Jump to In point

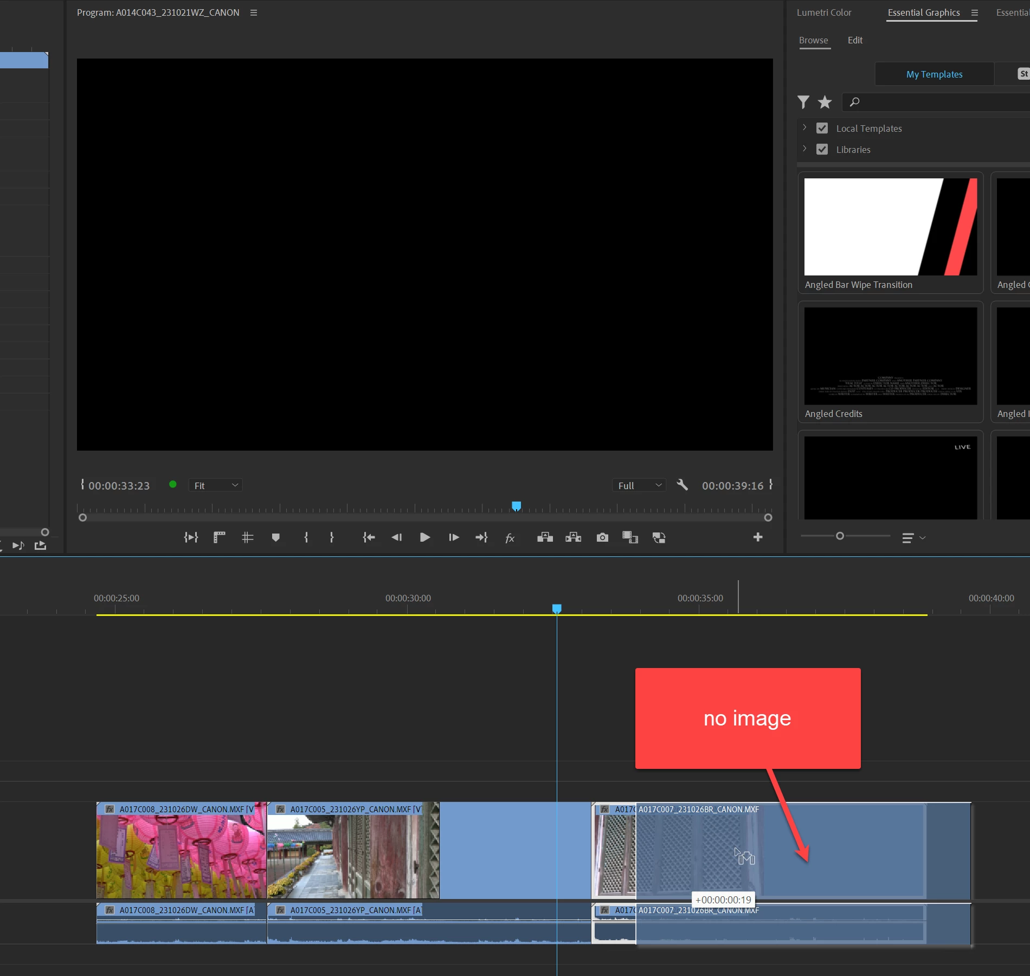click(x=369, y=537)
